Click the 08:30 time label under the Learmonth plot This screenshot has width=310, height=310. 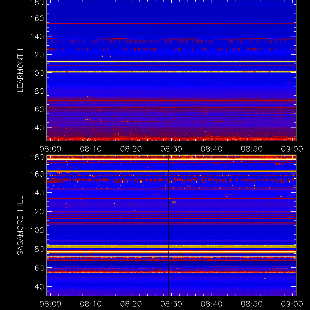171,149
